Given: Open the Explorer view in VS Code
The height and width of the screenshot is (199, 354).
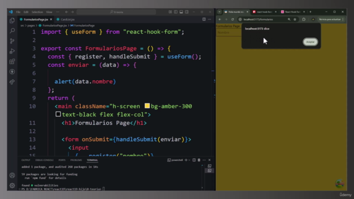Looking at the screenshot, I should tap(12, 20).
